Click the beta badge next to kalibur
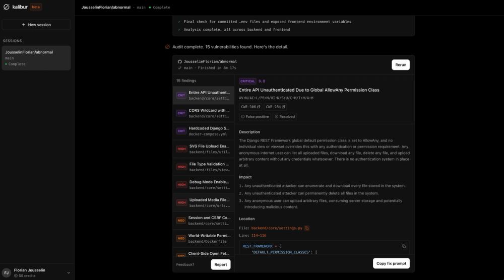 (x=36, y=7)
